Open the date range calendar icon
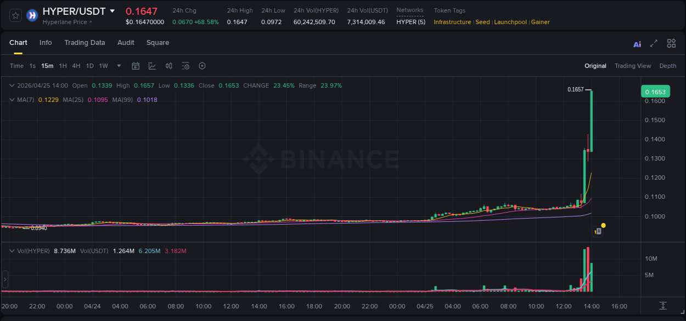 (x=136, y=66)
